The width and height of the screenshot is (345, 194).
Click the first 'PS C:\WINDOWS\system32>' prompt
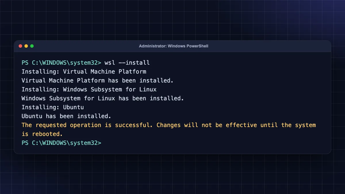[x=61, y=63]
